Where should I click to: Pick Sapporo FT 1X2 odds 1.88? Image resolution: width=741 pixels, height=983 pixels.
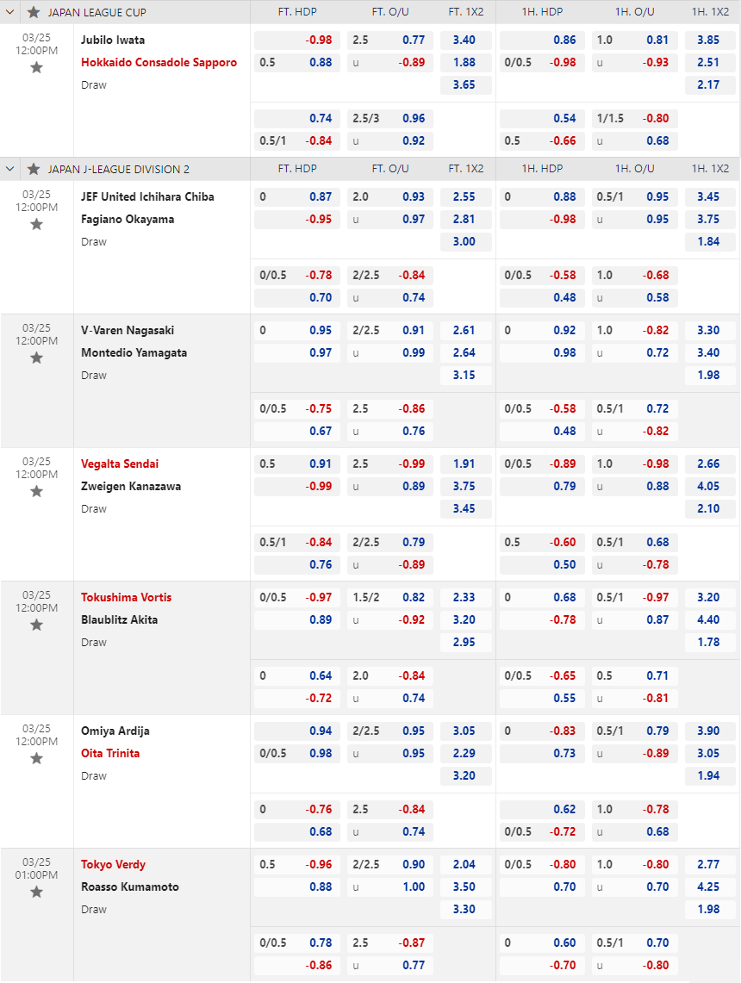coord(466,62)
